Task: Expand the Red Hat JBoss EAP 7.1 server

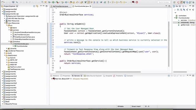Action: pos(52,79)
